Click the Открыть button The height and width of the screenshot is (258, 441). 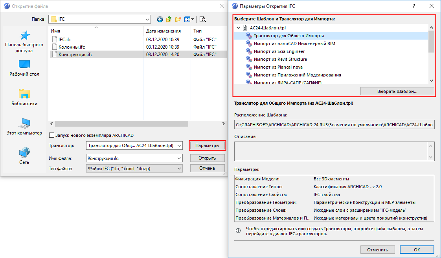(207, 158)
